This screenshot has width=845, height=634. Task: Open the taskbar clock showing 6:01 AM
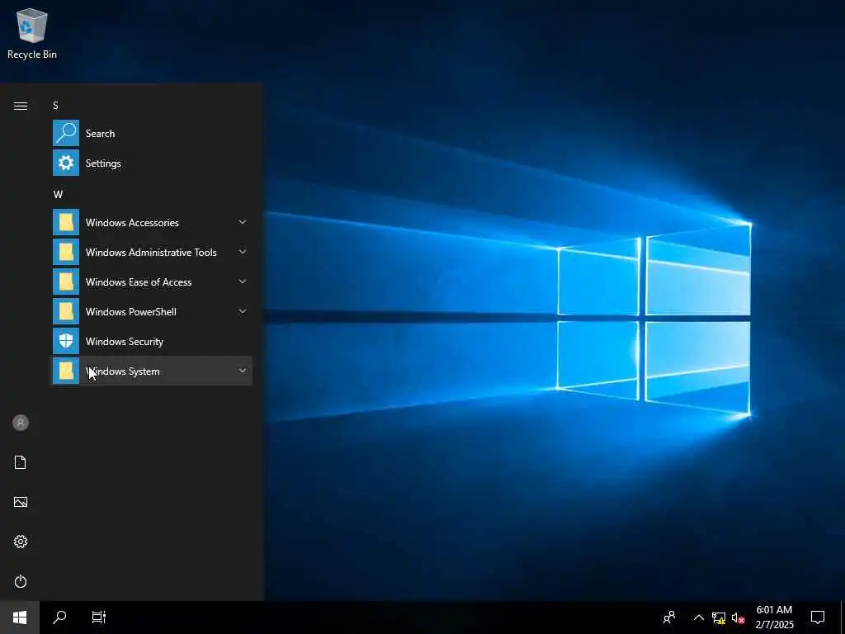click(774, 617)
